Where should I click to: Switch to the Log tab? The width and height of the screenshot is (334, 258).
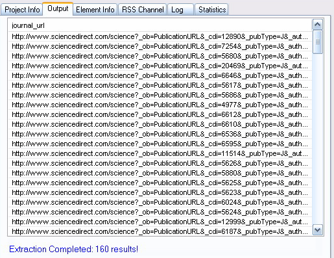180,10
